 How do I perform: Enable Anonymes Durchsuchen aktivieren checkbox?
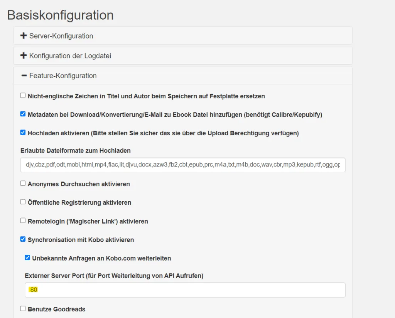click(x=23, y=183)
